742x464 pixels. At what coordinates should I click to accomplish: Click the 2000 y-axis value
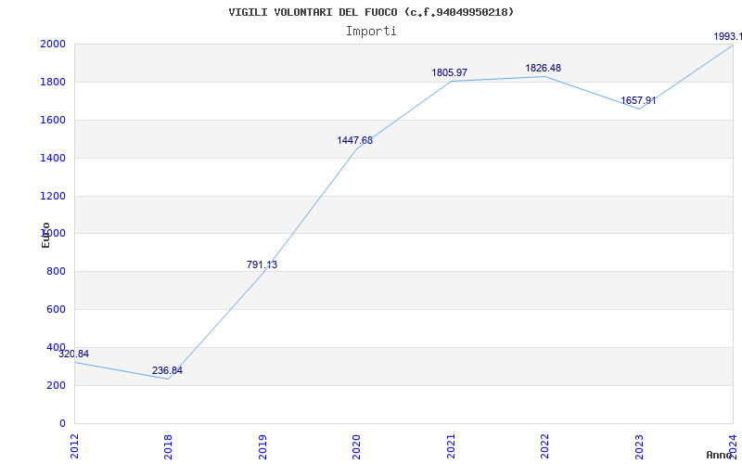pyautogui.click(x=52, y=44)
